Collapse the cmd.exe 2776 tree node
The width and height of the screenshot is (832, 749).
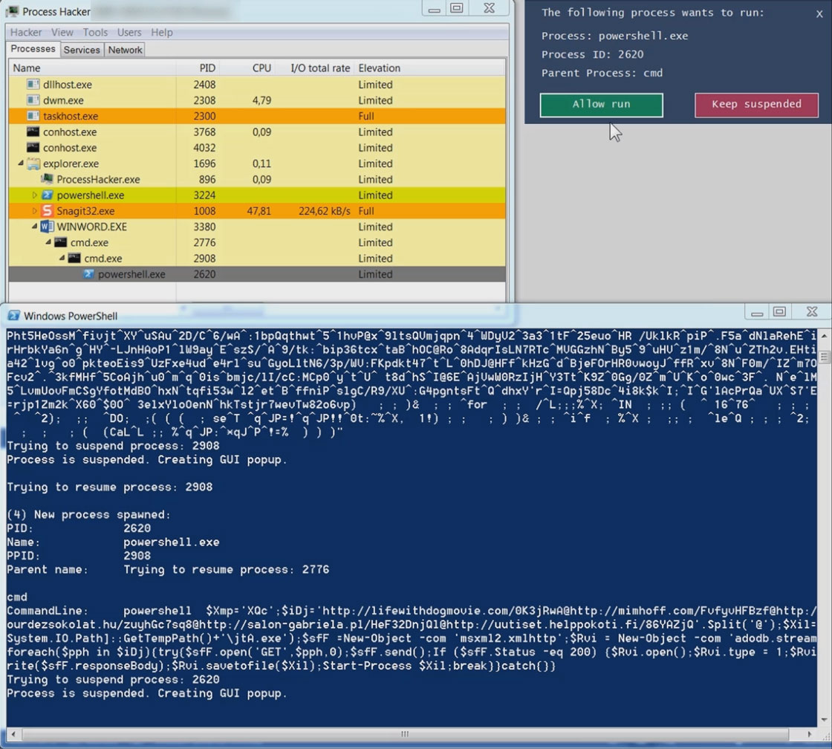pos(48,242)
